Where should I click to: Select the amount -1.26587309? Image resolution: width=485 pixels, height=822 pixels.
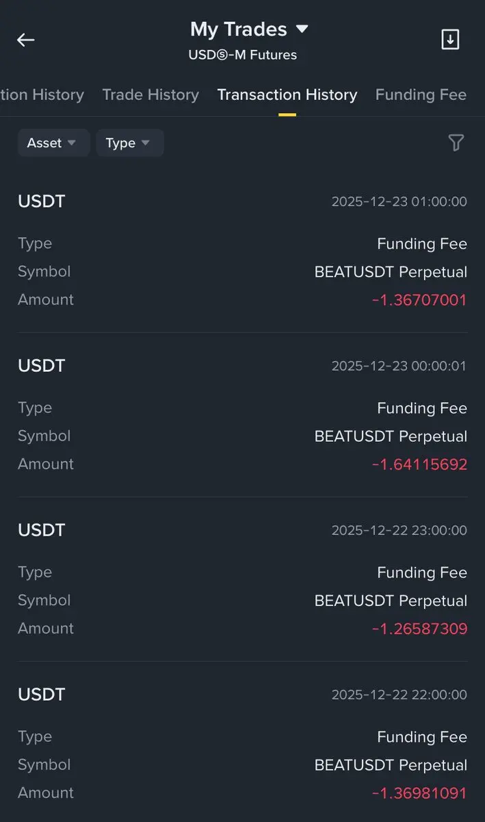click(419, 629)
